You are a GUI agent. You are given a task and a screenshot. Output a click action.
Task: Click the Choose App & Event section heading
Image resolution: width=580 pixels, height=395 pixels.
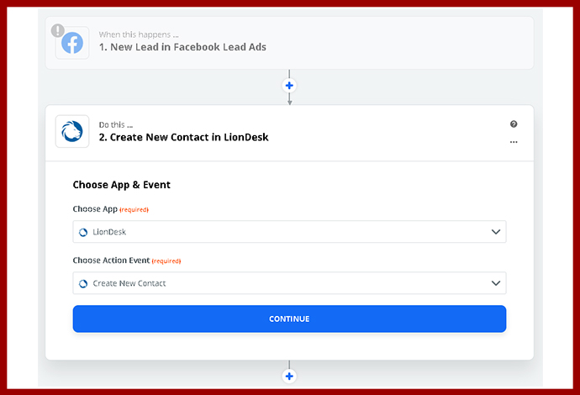click(128, 185)
